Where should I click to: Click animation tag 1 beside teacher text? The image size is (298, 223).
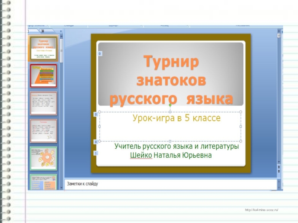click(96, 153)
